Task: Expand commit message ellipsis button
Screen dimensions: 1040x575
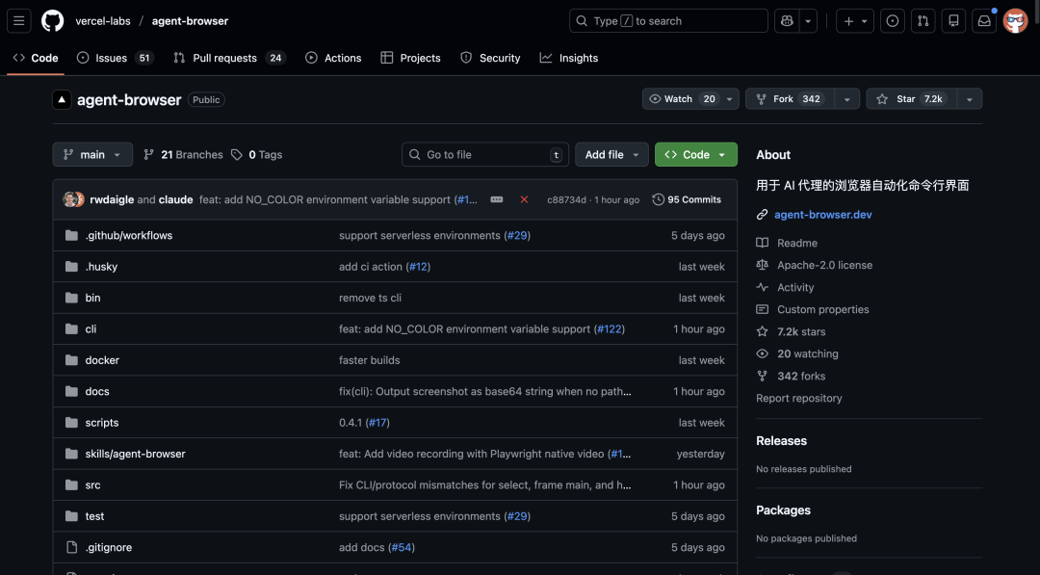Action: tap(497, 199)
